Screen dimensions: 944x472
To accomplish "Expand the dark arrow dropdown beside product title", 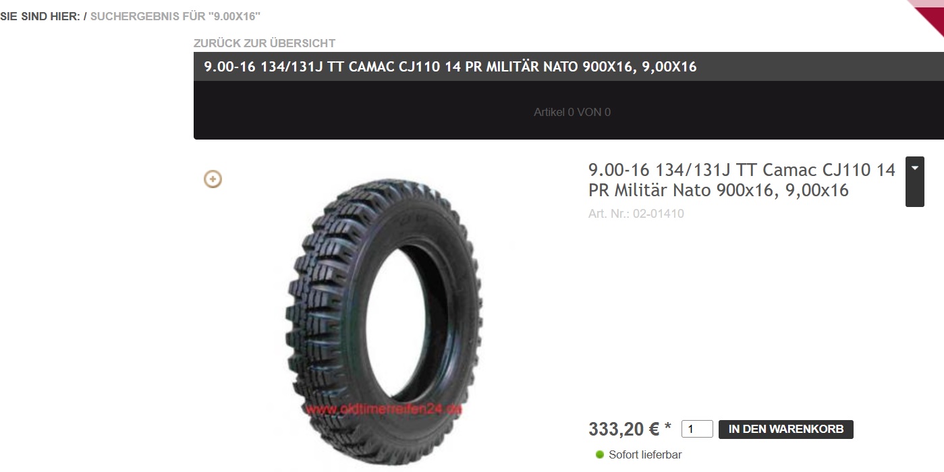I will tap(914, 181).
